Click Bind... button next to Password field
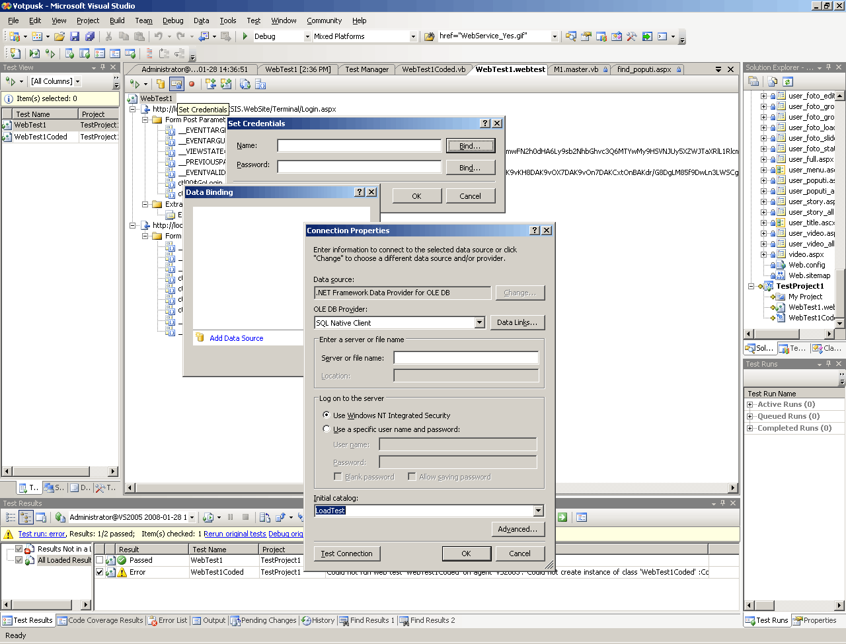Image resolution: width=846 pixels, height=644 pixels. [x=470, y=168]
